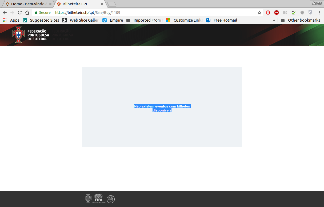This screenshot has width=324, height=207.
Task: Open the Free Hotmail bookmark
Action: tap(222, 20)
